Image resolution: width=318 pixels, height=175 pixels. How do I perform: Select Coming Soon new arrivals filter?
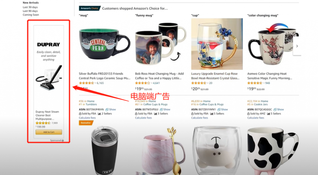click(31, 15)
